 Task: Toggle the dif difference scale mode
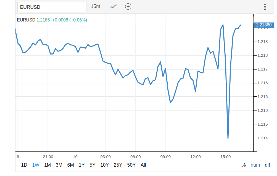267,165
